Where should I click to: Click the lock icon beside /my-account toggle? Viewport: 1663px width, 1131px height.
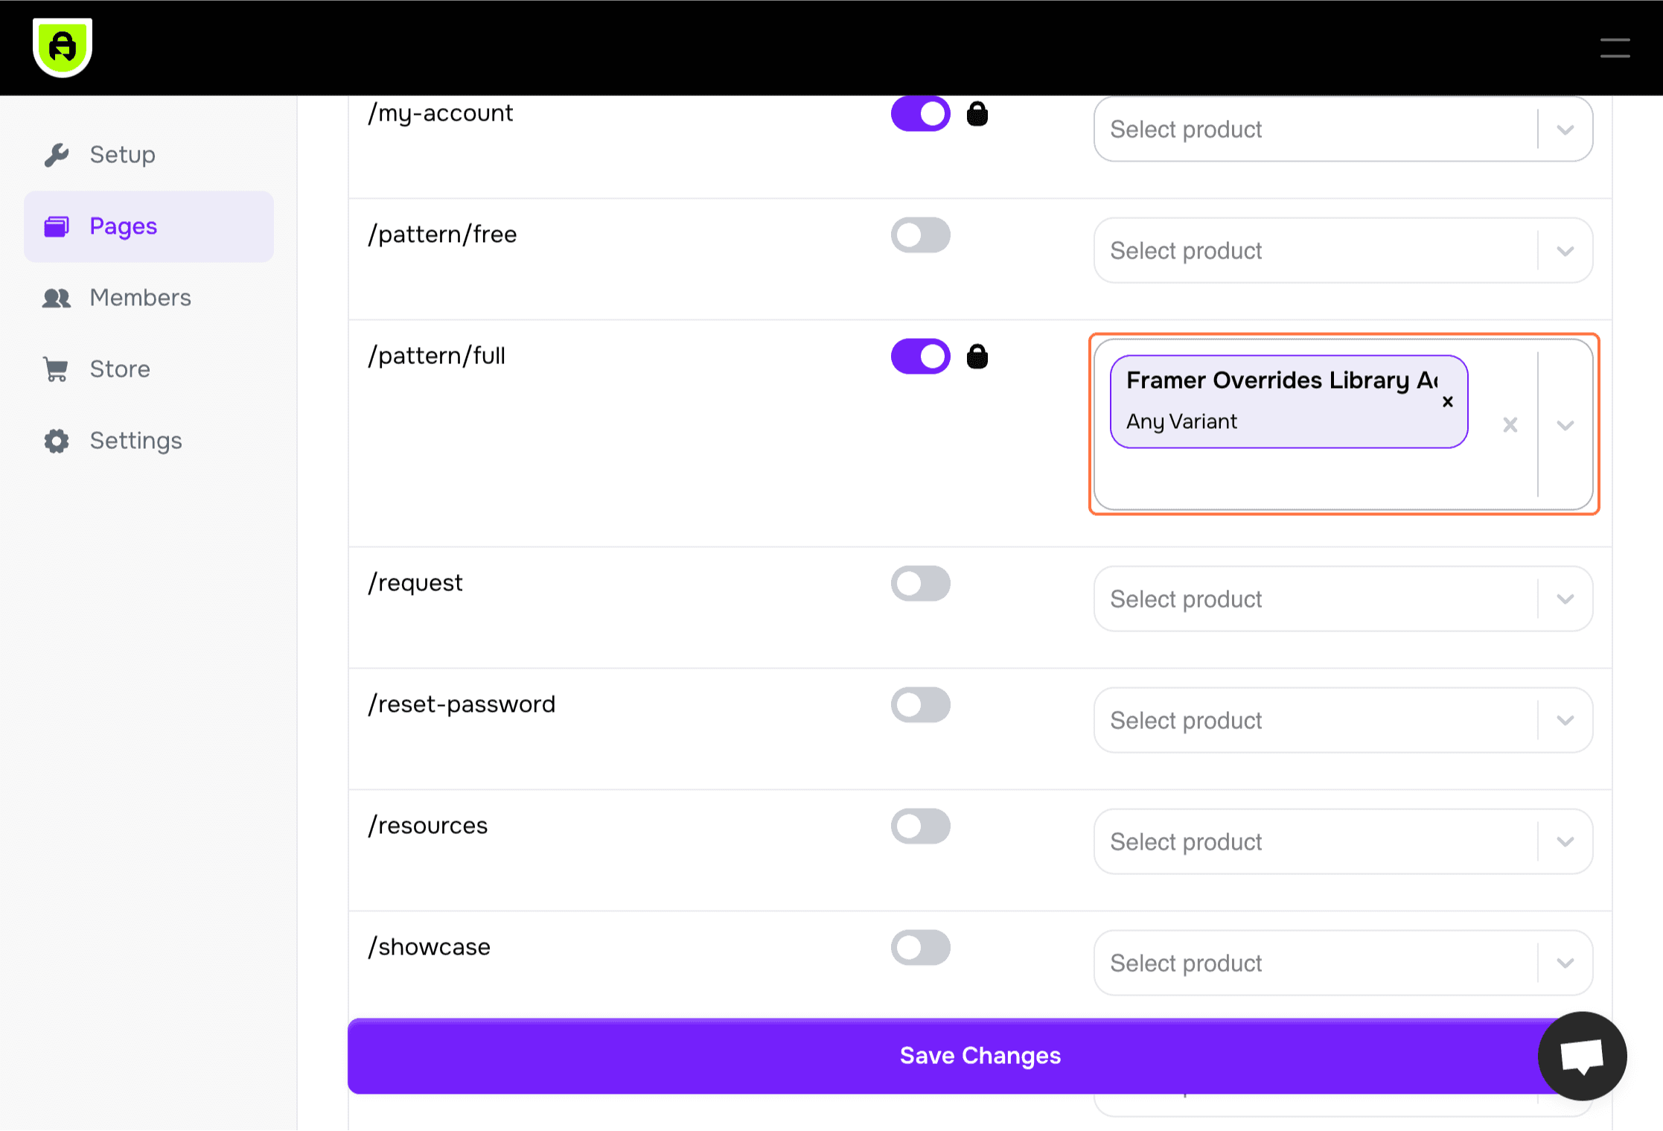(x=978, y=113)
